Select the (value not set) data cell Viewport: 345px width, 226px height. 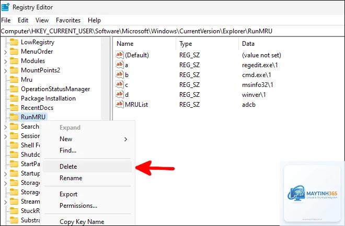coord(261,55)
